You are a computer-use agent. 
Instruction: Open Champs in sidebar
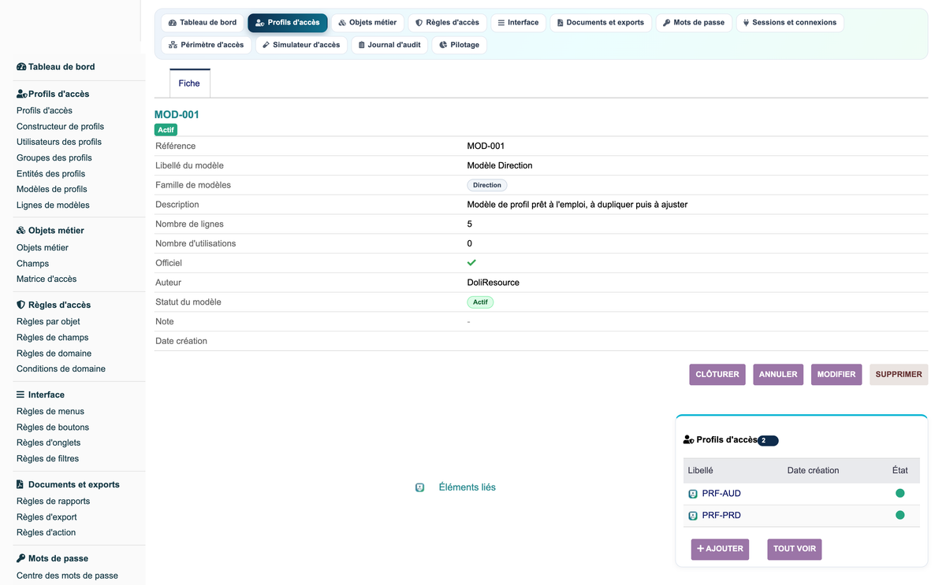(32, 264)
